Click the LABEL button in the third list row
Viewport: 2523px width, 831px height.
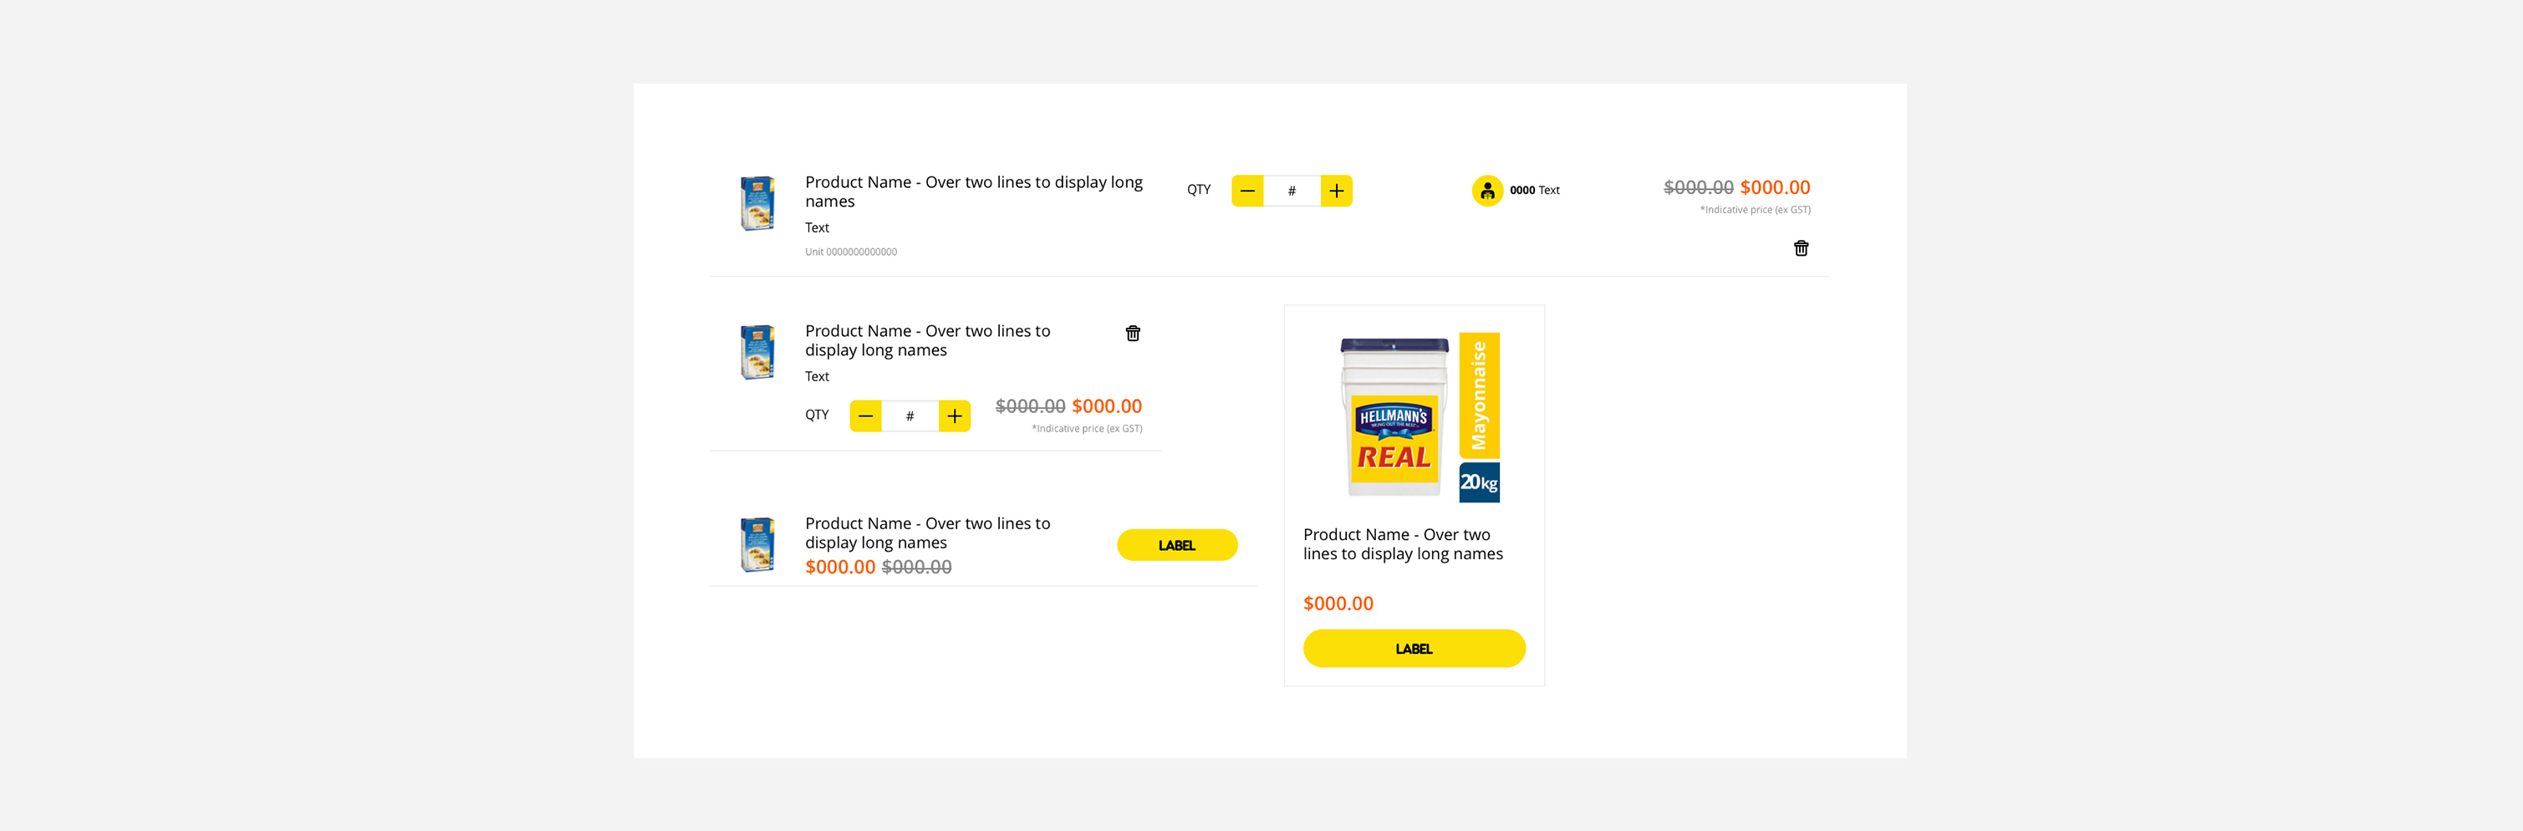tap(1176, 545)
